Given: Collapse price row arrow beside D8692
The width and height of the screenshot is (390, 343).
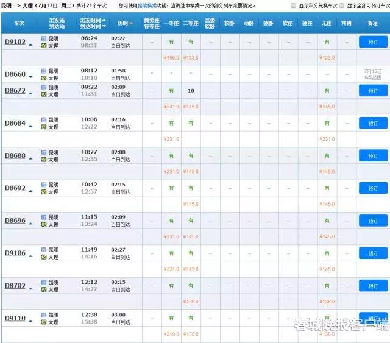Looking at the screenshot, I should [x=30, y=191].
